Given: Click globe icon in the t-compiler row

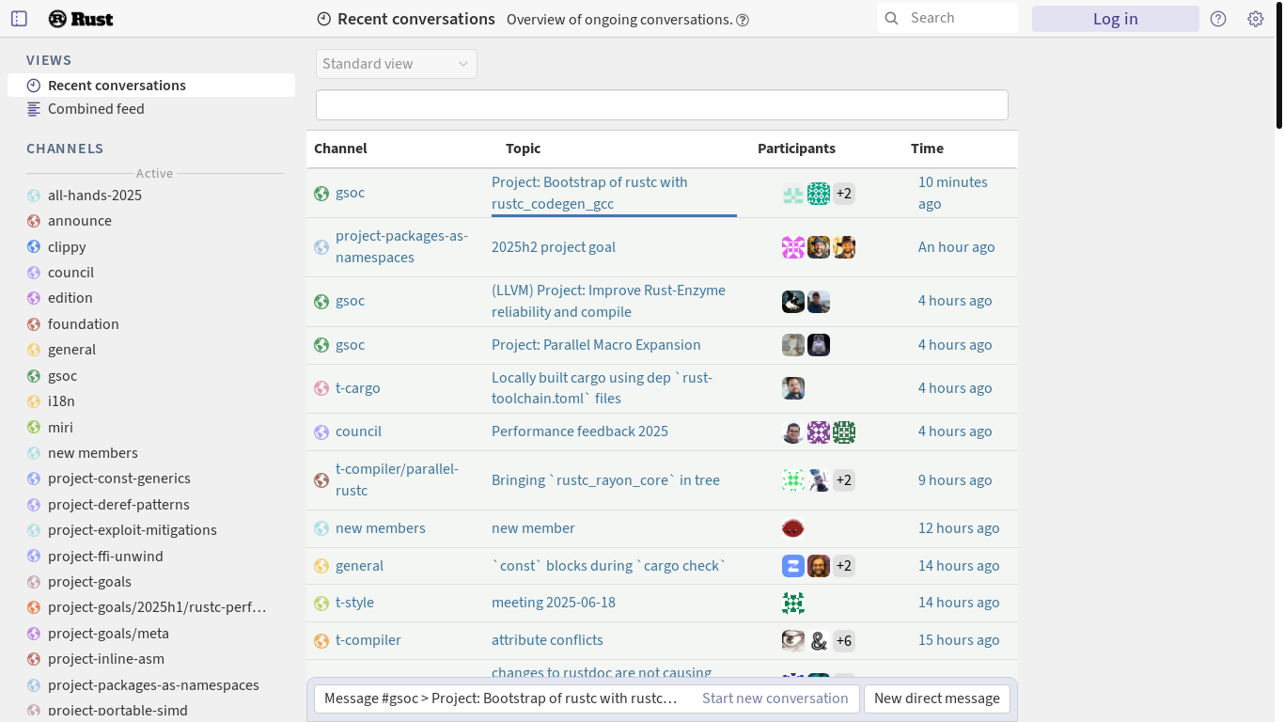Looking at the screenshot, I should click(321, 640).
